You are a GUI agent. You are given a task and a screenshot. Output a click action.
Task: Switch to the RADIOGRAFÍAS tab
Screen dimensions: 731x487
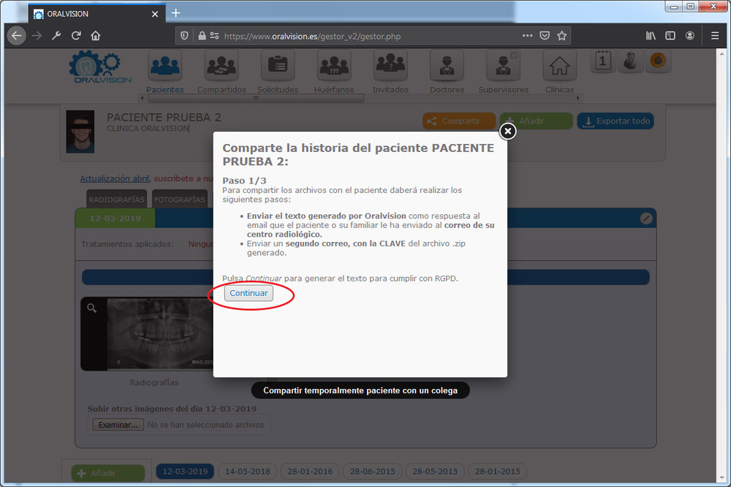tap(116, 199)
